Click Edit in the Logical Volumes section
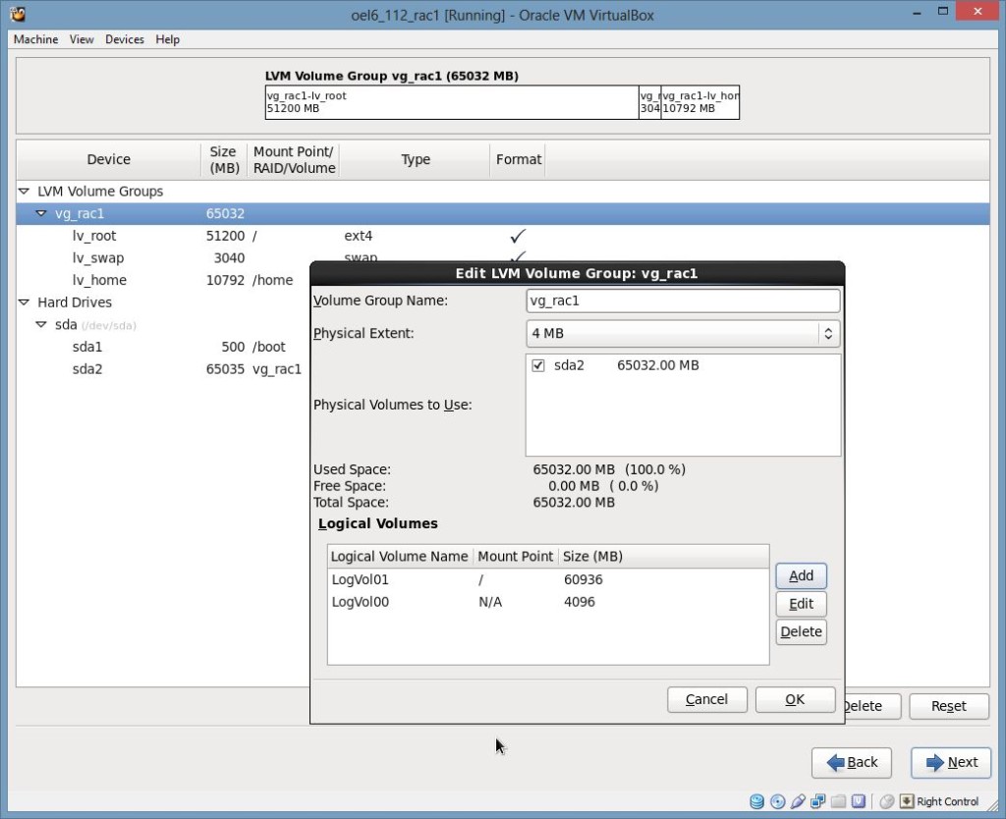This screenshot has width=1006, height=819. coord(801,604)
